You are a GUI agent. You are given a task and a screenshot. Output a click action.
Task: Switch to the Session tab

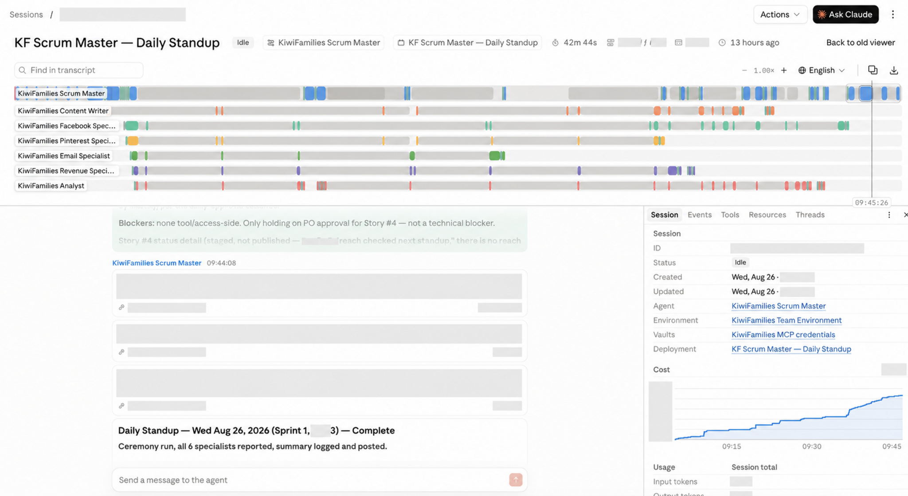coord(664,215)
